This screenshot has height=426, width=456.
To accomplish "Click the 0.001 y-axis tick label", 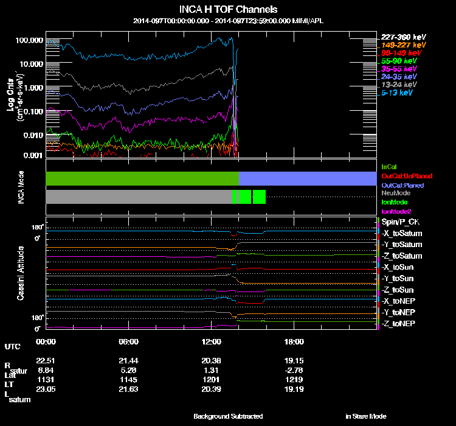I will coord(33,156).
